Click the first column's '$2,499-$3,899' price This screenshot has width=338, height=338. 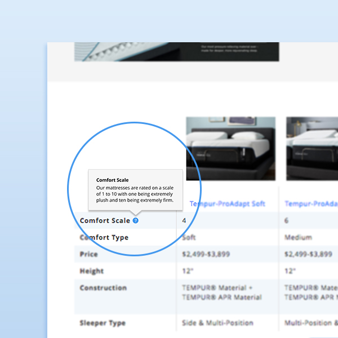coord(206,254)
